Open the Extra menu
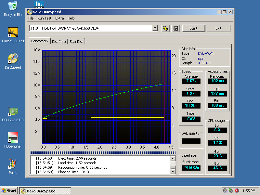The image size is (260, 195). 59,19
